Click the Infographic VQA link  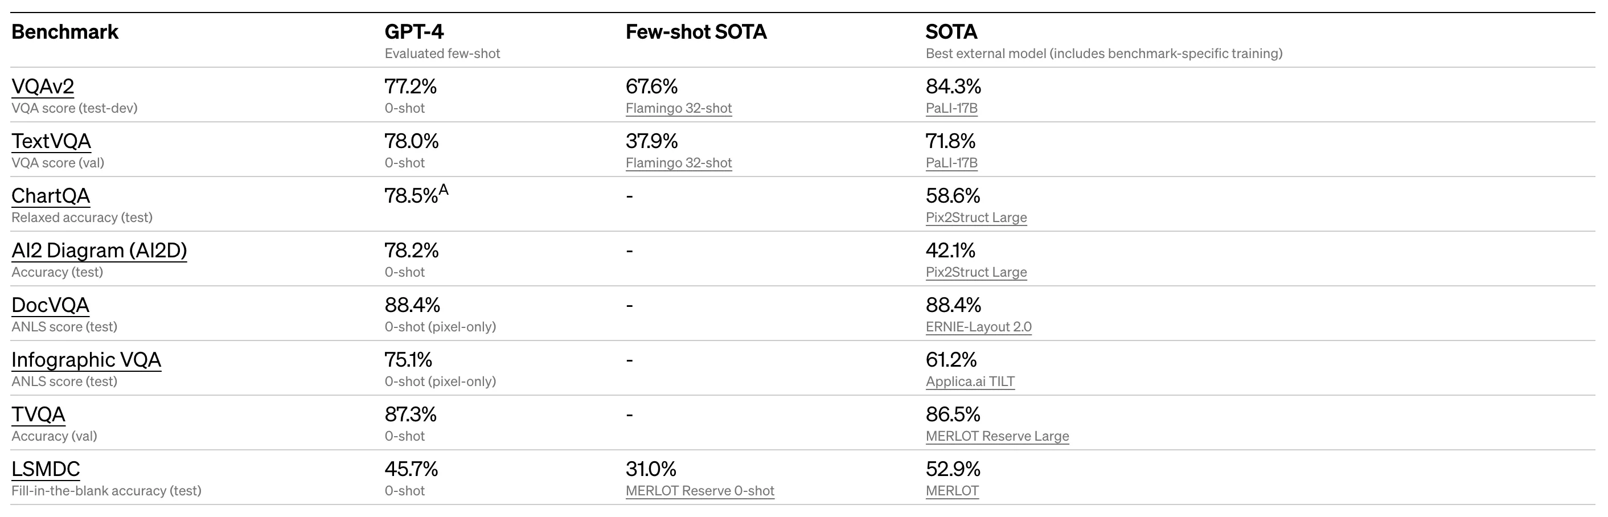tap(86, 360)
